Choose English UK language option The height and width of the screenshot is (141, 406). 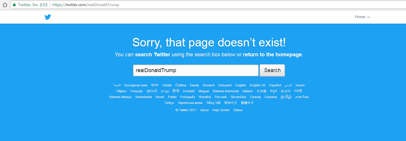[x=258, y=85]
